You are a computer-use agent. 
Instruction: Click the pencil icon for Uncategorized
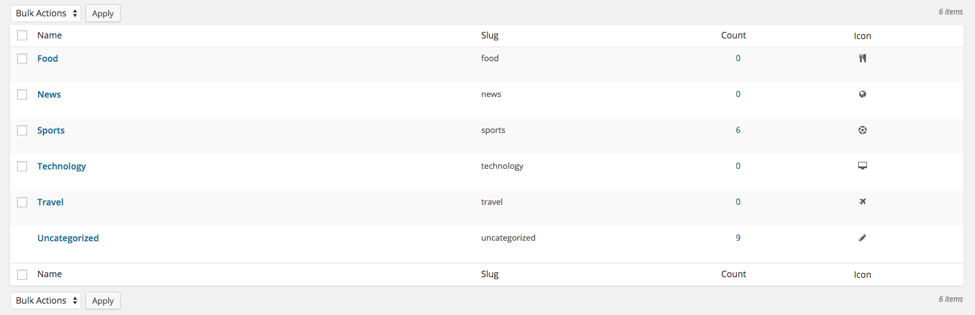(x=863, y=238)
